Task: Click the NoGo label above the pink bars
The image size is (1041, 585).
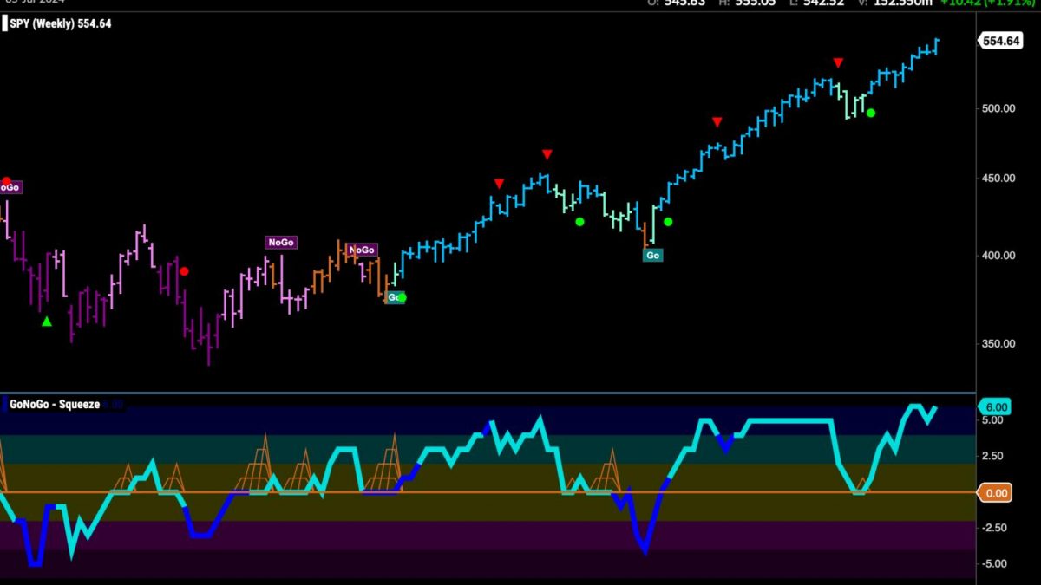Action: point(281,243)
